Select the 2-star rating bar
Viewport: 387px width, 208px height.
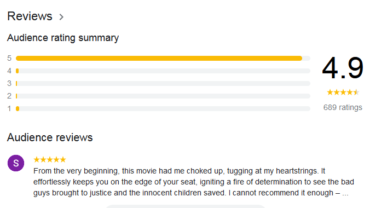[163, 96]
